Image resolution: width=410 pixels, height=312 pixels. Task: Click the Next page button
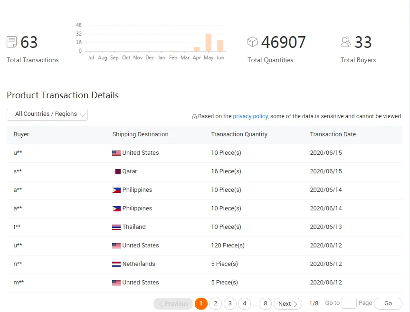coord(288,303)
